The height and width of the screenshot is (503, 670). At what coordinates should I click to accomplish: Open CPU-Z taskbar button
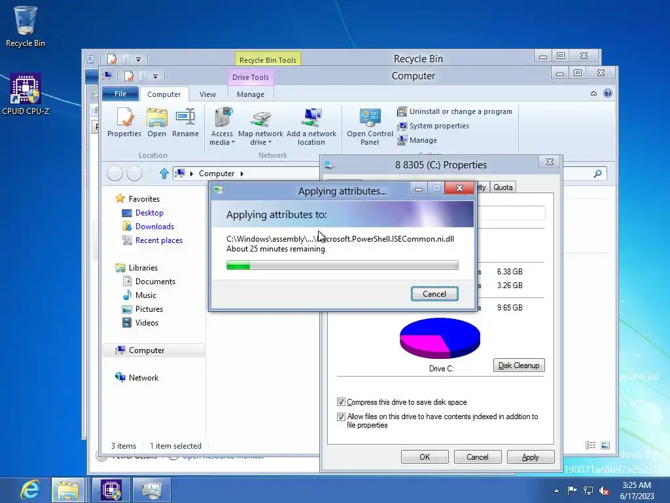click(x=111, y=490)
